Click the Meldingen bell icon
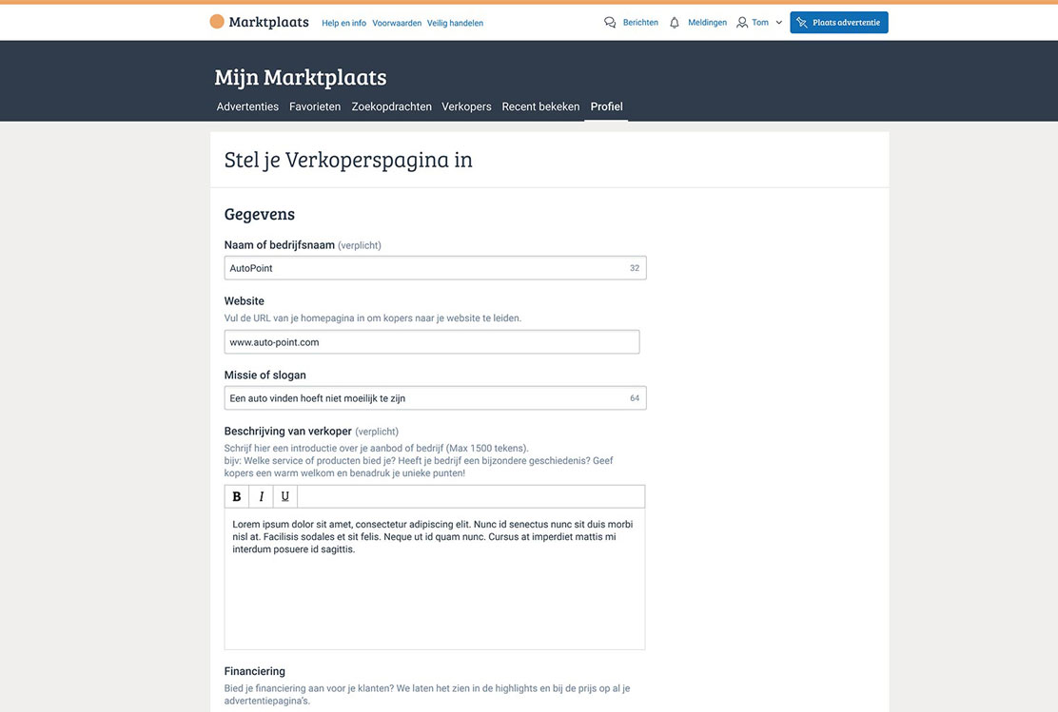This screenshot has height=712, width=1058. point(674,22)
